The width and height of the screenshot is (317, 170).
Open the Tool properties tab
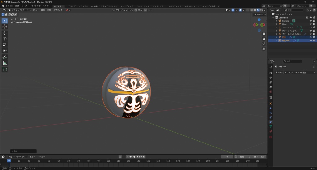coord(271,67)
